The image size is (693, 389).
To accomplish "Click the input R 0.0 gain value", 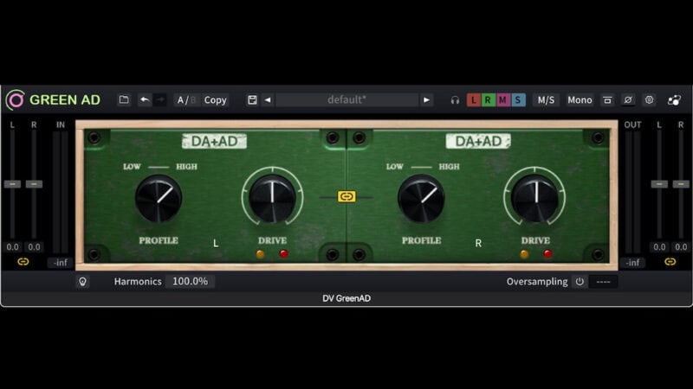I will coord(34,247).
